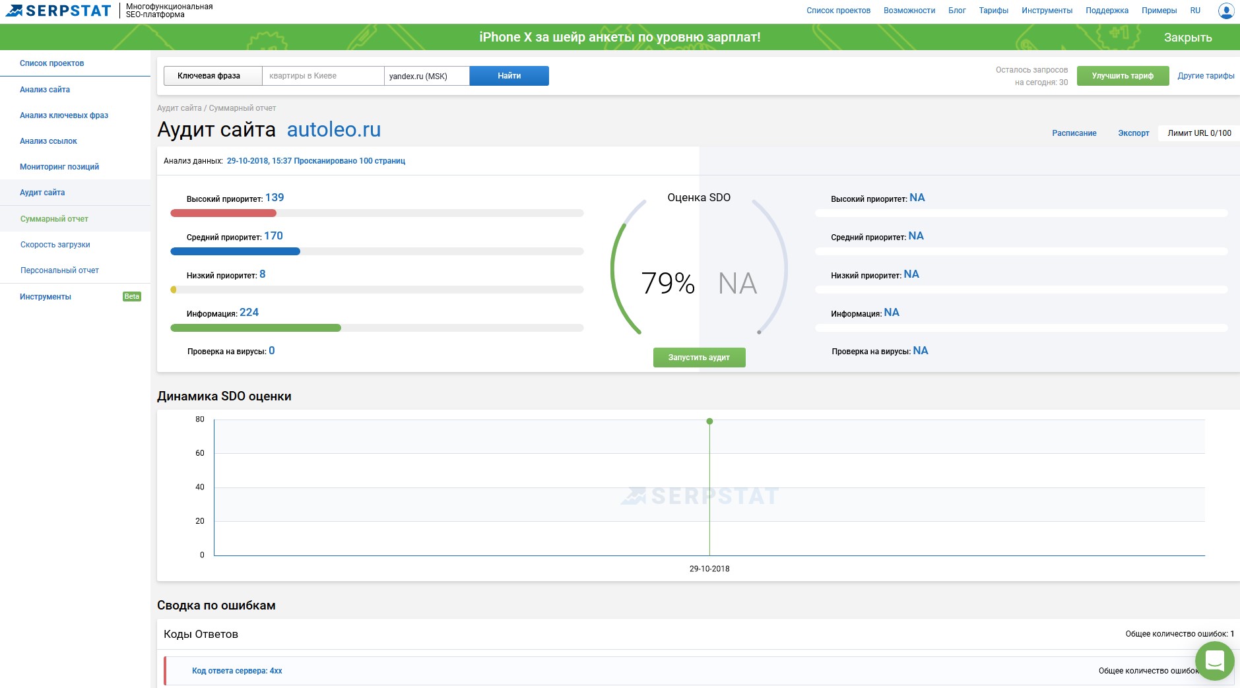Select Анализ ключевых фраз in the sidebar

63,115
